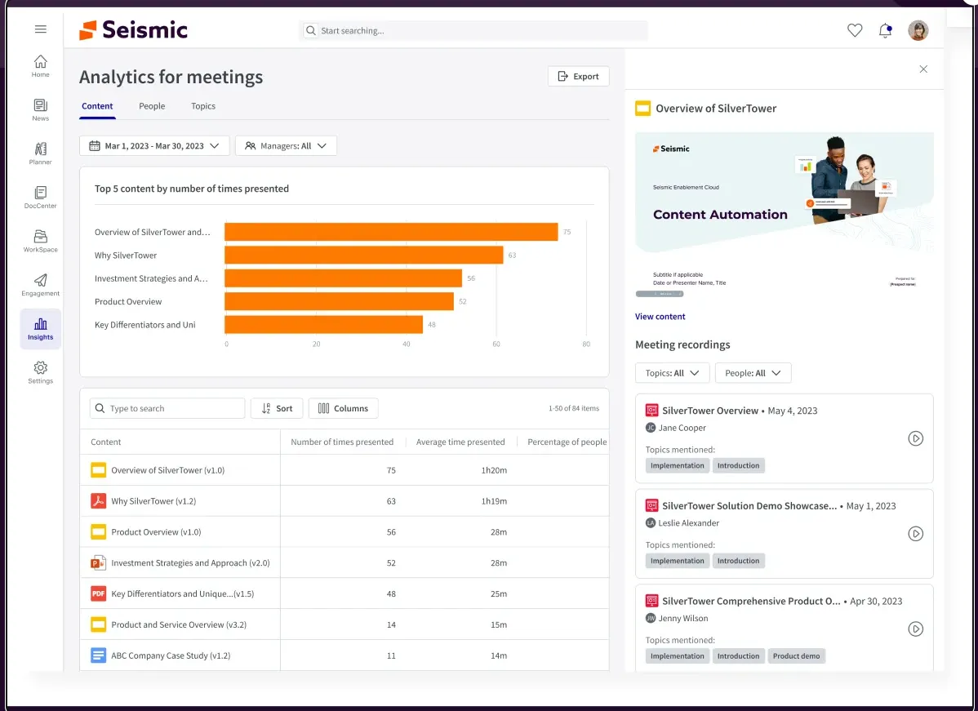The image size is (978, 711).
Task: Click Overview of SilverTower (v1.0) file icon
Action: pos(99,470)
